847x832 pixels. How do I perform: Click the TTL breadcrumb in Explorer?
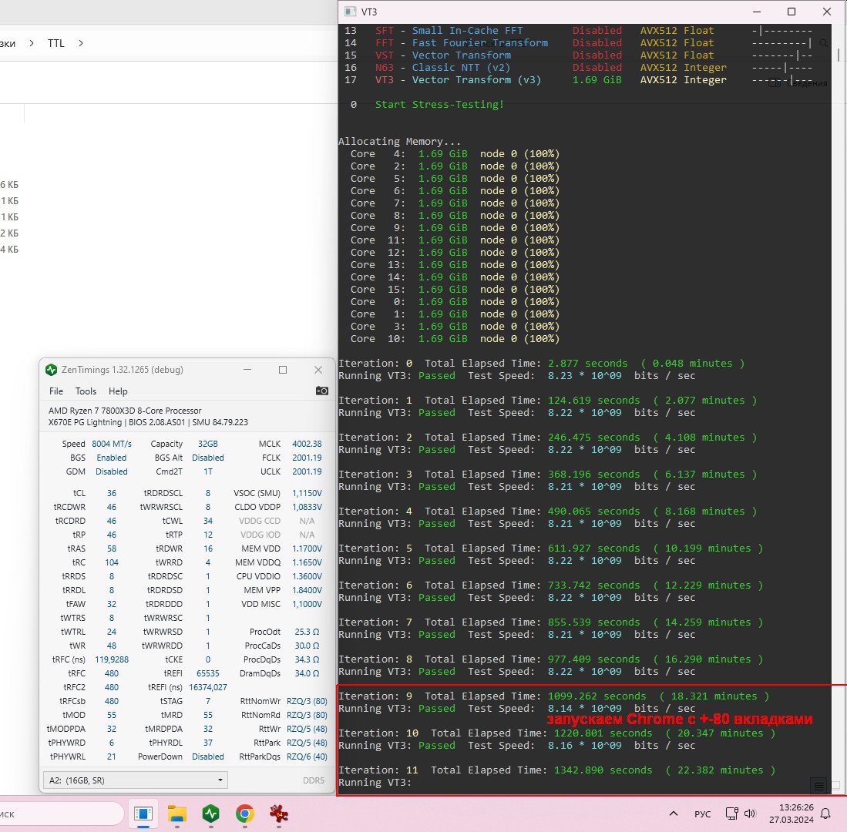[55, 43]
